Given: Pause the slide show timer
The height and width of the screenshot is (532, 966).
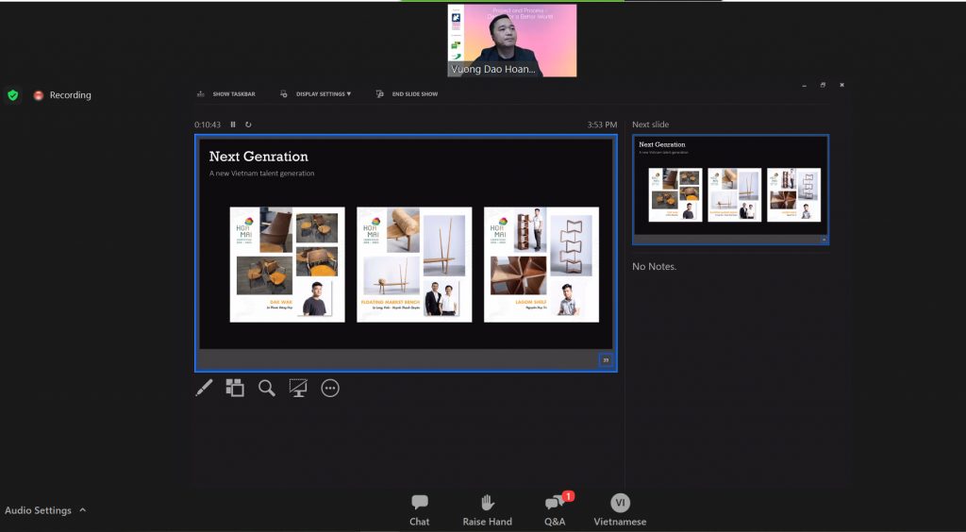Looking at the screenshot, I should click(x=233, y=125).
